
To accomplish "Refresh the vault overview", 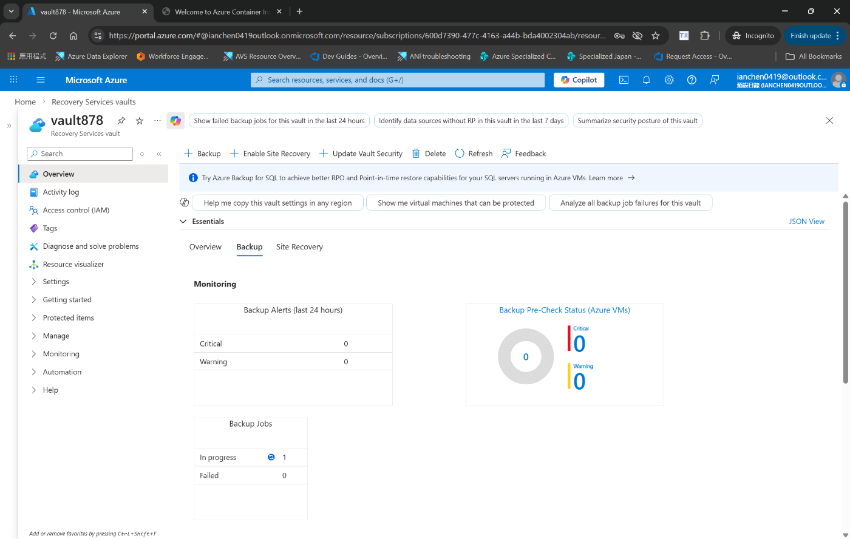I will 474,154.
